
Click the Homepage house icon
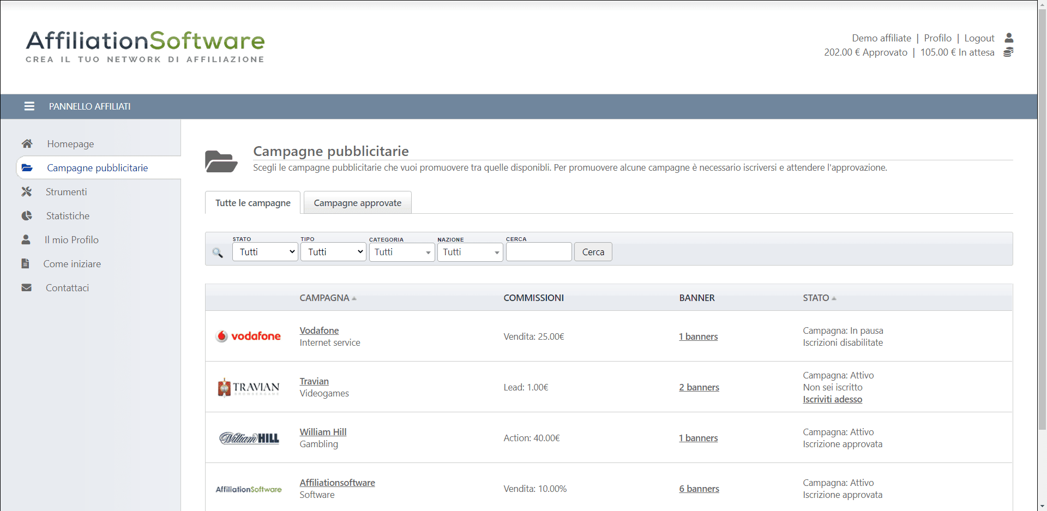click(x=27, y=143)
